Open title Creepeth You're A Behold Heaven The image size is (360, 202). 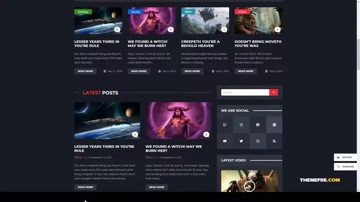(200, 44)
